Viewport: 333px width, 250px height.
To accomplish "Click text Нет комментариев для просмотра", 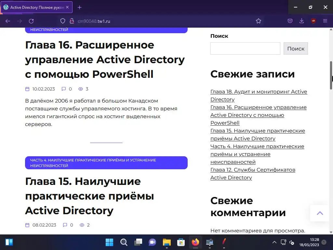I will click(258, 231).
